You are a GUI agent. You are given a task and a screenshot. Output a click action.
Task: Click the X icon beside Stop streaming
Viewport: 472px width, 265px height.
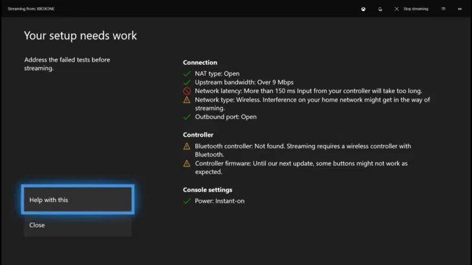(396, 9)
